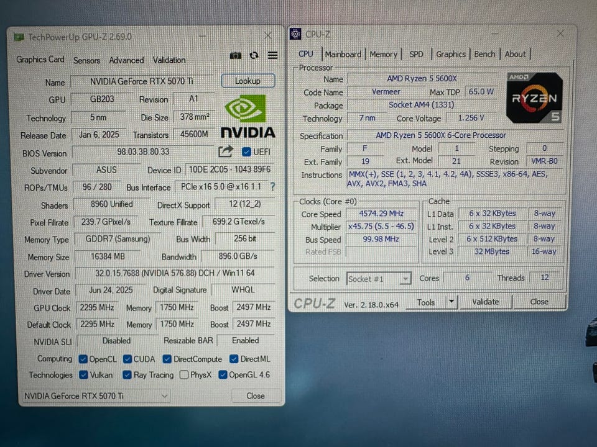This screenshot has height=447, width=597.
Task: Click the refresh icon in GPU-Z
Action: click(254, 55)
